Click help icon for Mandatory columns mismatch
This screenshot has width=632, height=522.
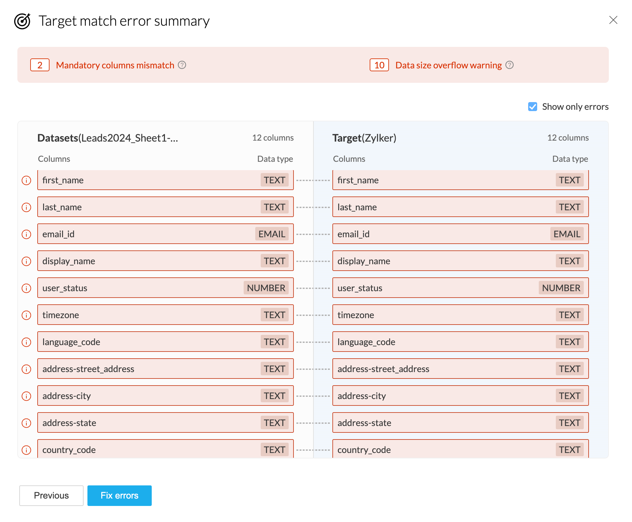(182, 65)
